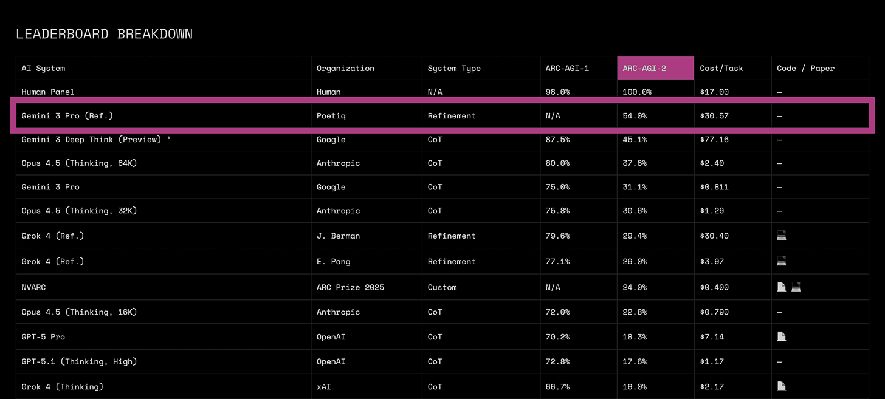The height and width of the screenshot is (399, 885).
Task: Open the NVARC paper icon
Action: tap(781, 286)
